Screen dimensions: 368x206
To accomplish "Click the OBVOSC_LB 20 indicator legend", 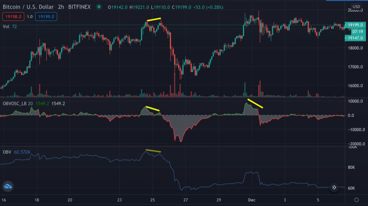I will pos(17,103).
